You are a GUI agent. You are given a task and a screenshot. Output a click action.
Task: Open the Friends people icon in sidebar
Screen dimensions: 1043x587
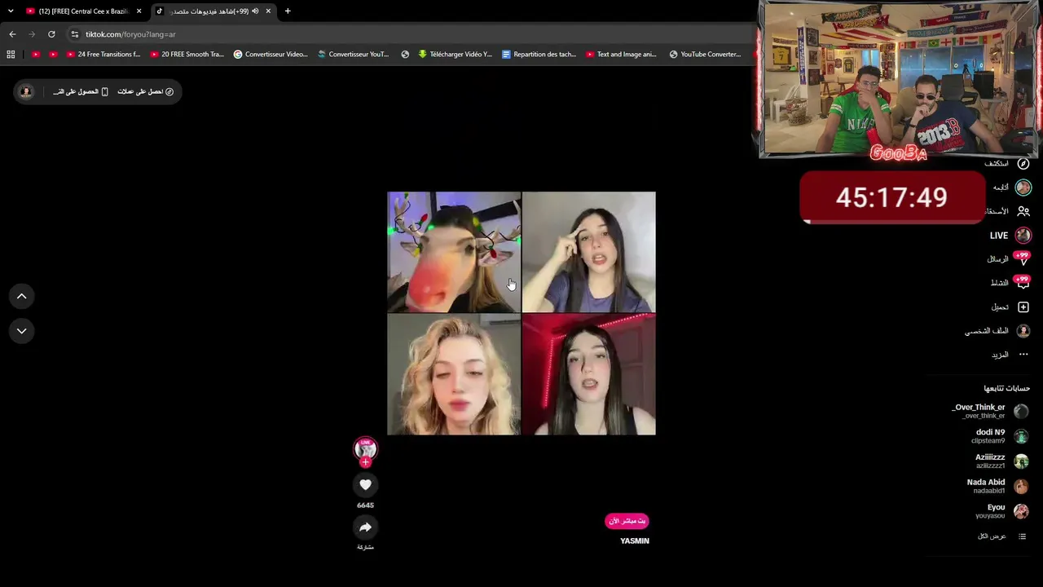point(1023,211)
